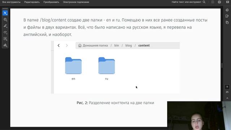Select the signature/stamp tool
This screenshot has width=231, height=130.
(x=5, y=45)
